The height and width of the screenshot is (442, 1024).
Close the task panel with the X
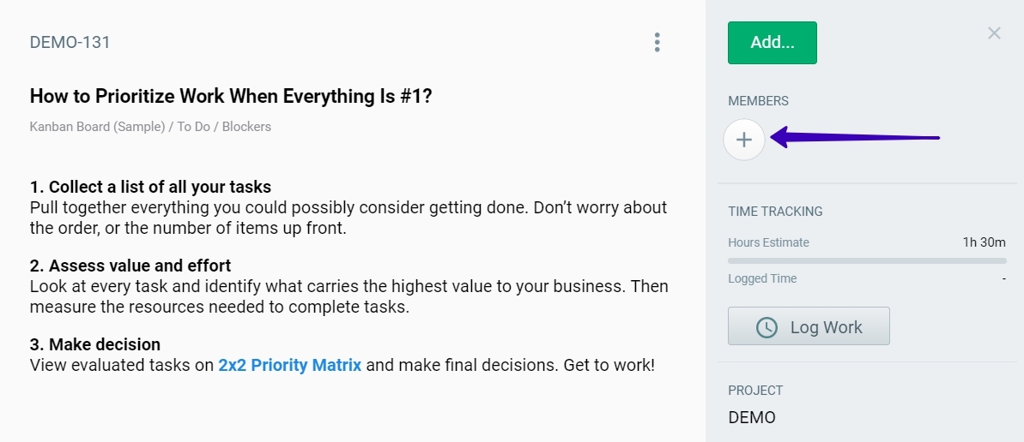[994, 33]
